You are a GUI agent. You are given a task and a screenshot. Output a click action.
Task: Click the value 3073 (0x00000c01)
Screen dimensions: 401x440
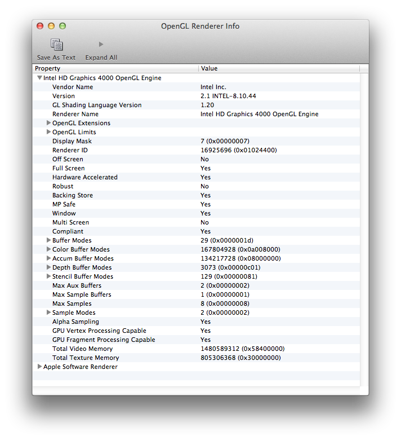click(x=230, y=267)
